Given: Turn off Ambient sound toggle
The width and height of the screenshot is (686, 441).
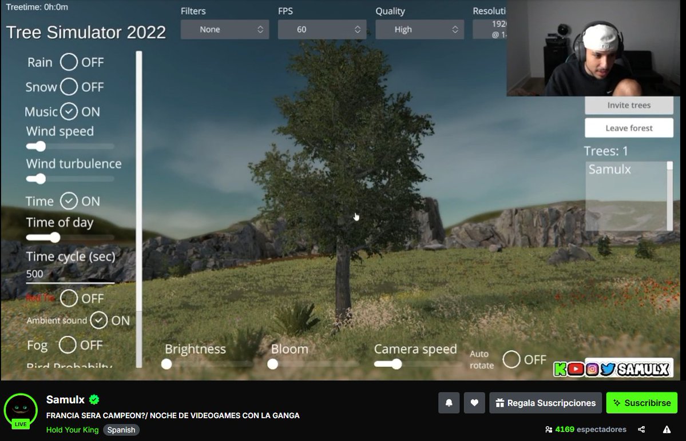Looking at the screenshot, I should [x=99, y=320].
